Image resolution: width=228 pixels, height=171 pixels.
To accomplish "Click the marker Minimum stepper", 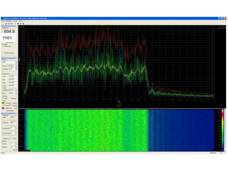I will click(13, 147).
